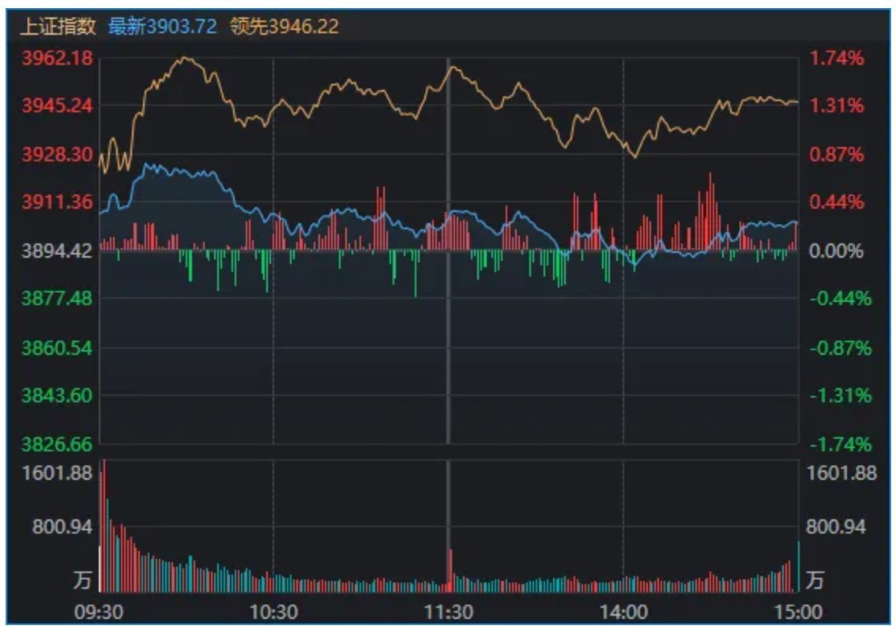896x626 pixels.
Task: Click the 800.94 right volume label
Action: tap(836, 526)
